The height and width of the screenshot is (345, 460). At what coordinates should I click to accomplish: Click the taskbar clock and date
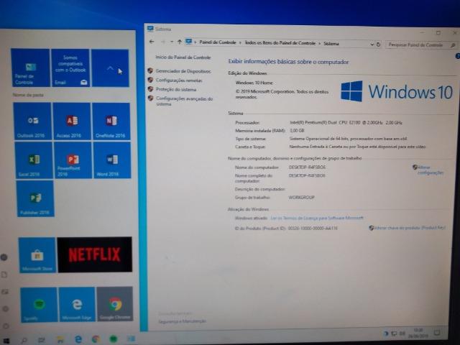pos(419,333)
